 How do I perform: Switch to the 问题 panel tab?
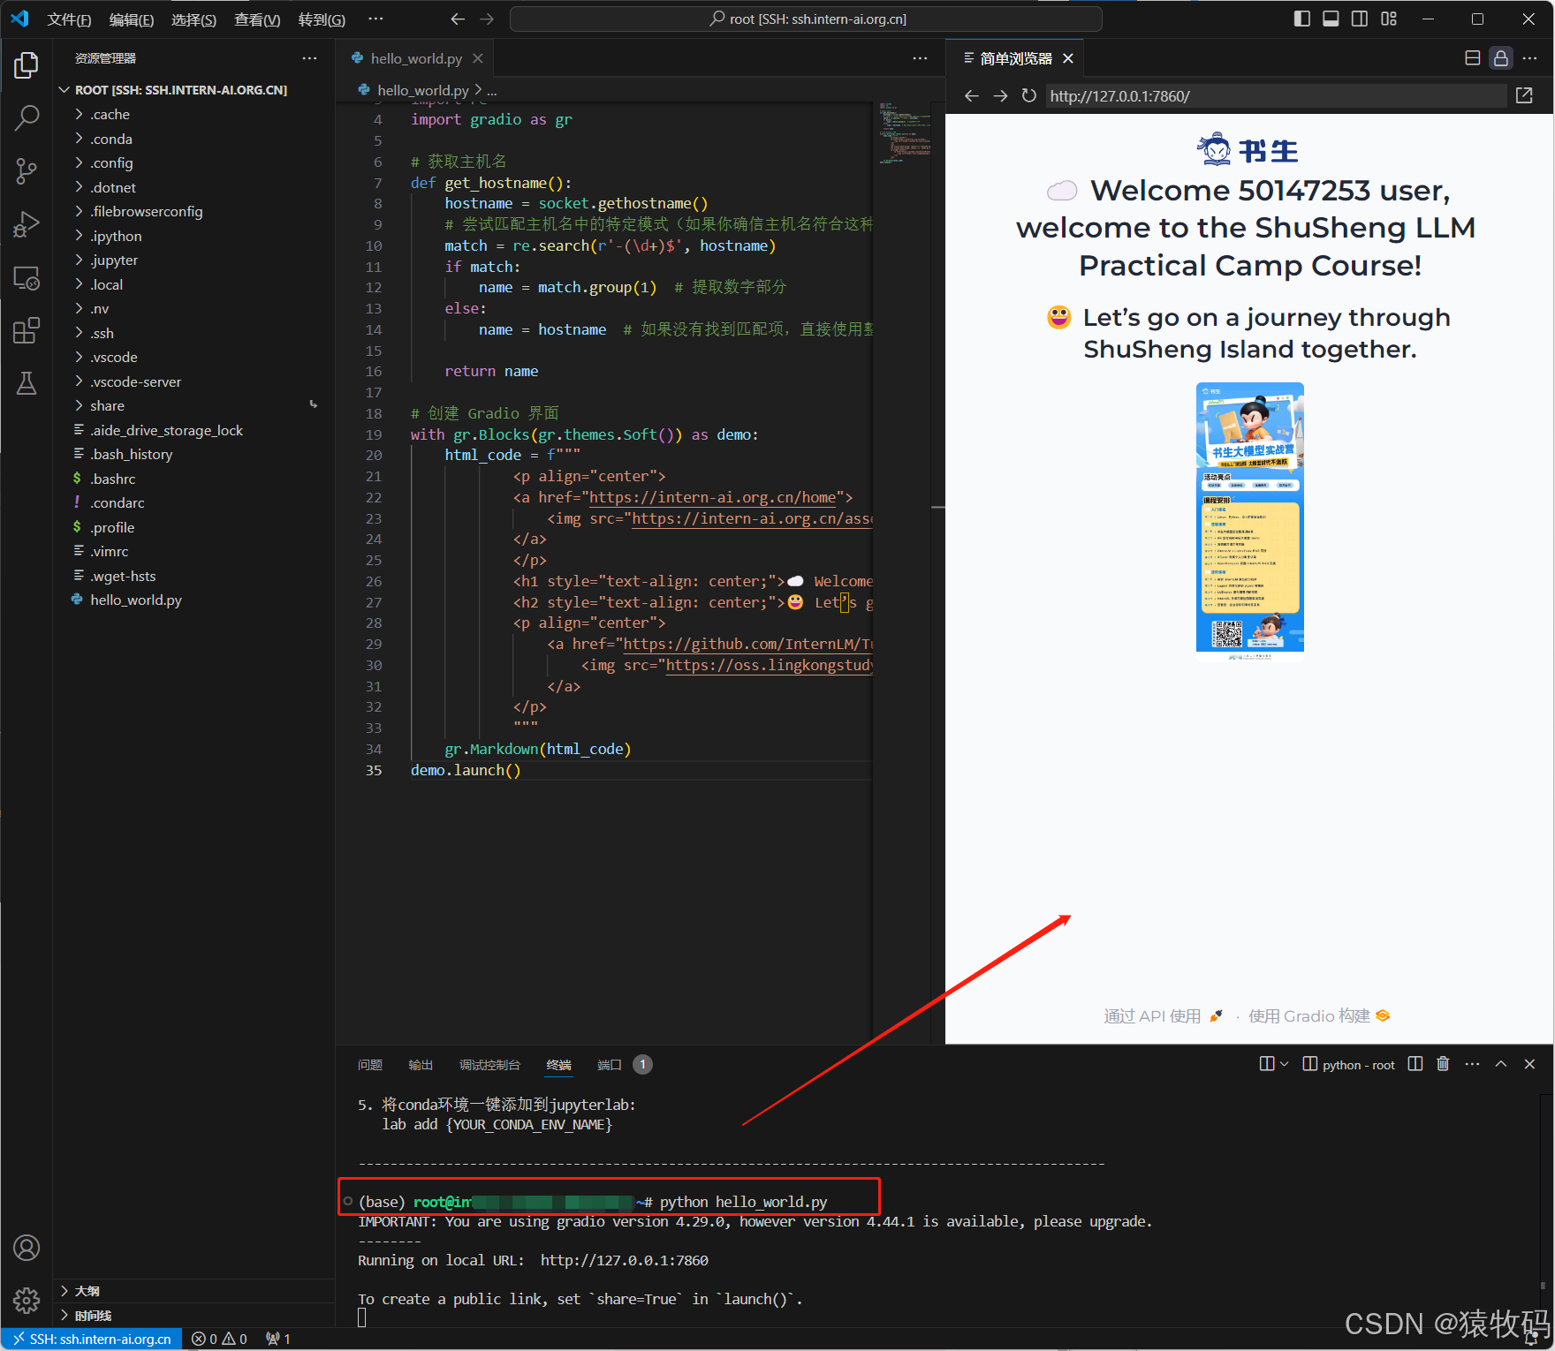click(370, 1065)
